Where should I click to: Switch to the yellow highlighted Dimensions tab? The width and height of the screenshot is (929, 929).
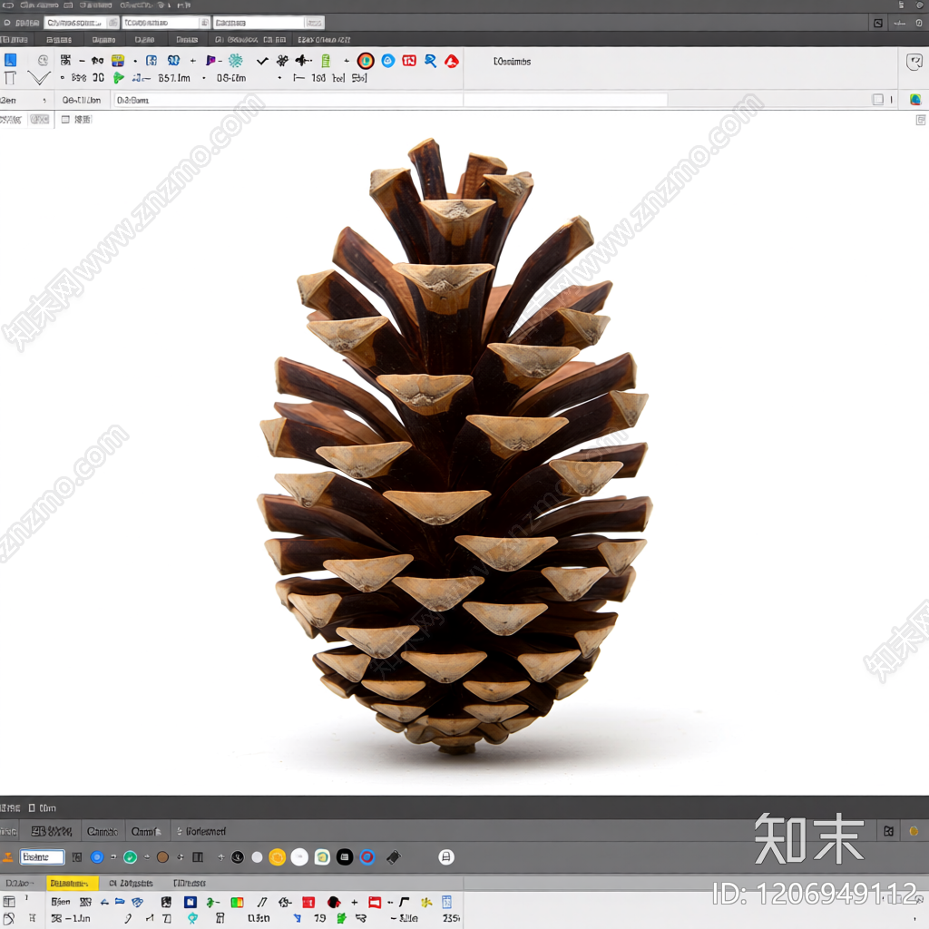point(73,882)
